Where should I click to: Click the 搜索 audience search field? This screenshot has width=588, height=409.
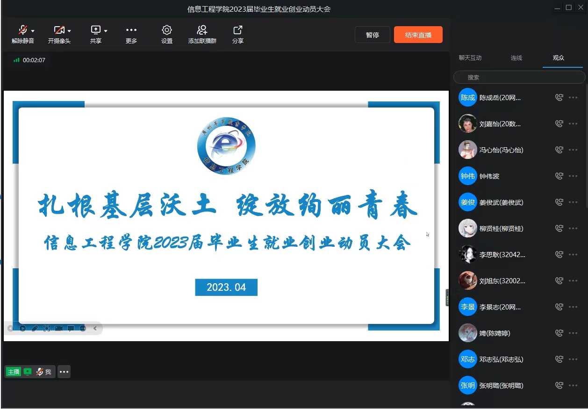pos(519,78)
